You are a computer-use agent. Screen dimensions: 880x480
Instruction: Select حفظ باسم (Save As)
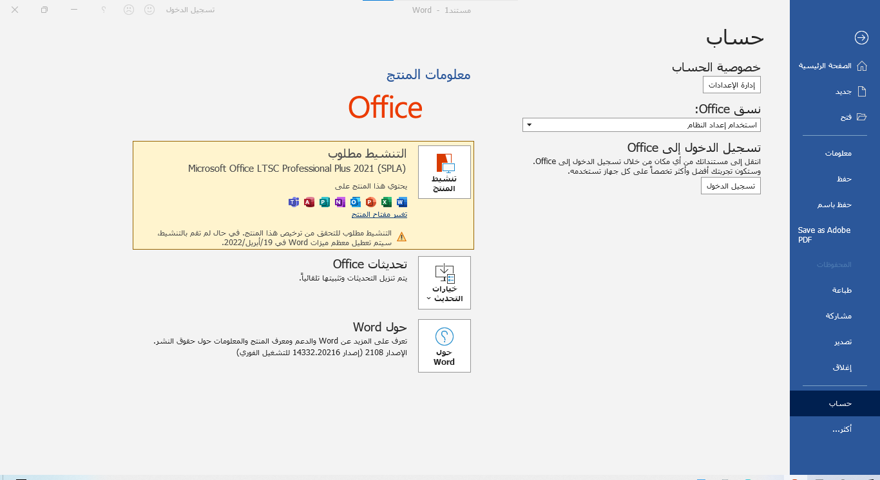(x=835, y=205)
